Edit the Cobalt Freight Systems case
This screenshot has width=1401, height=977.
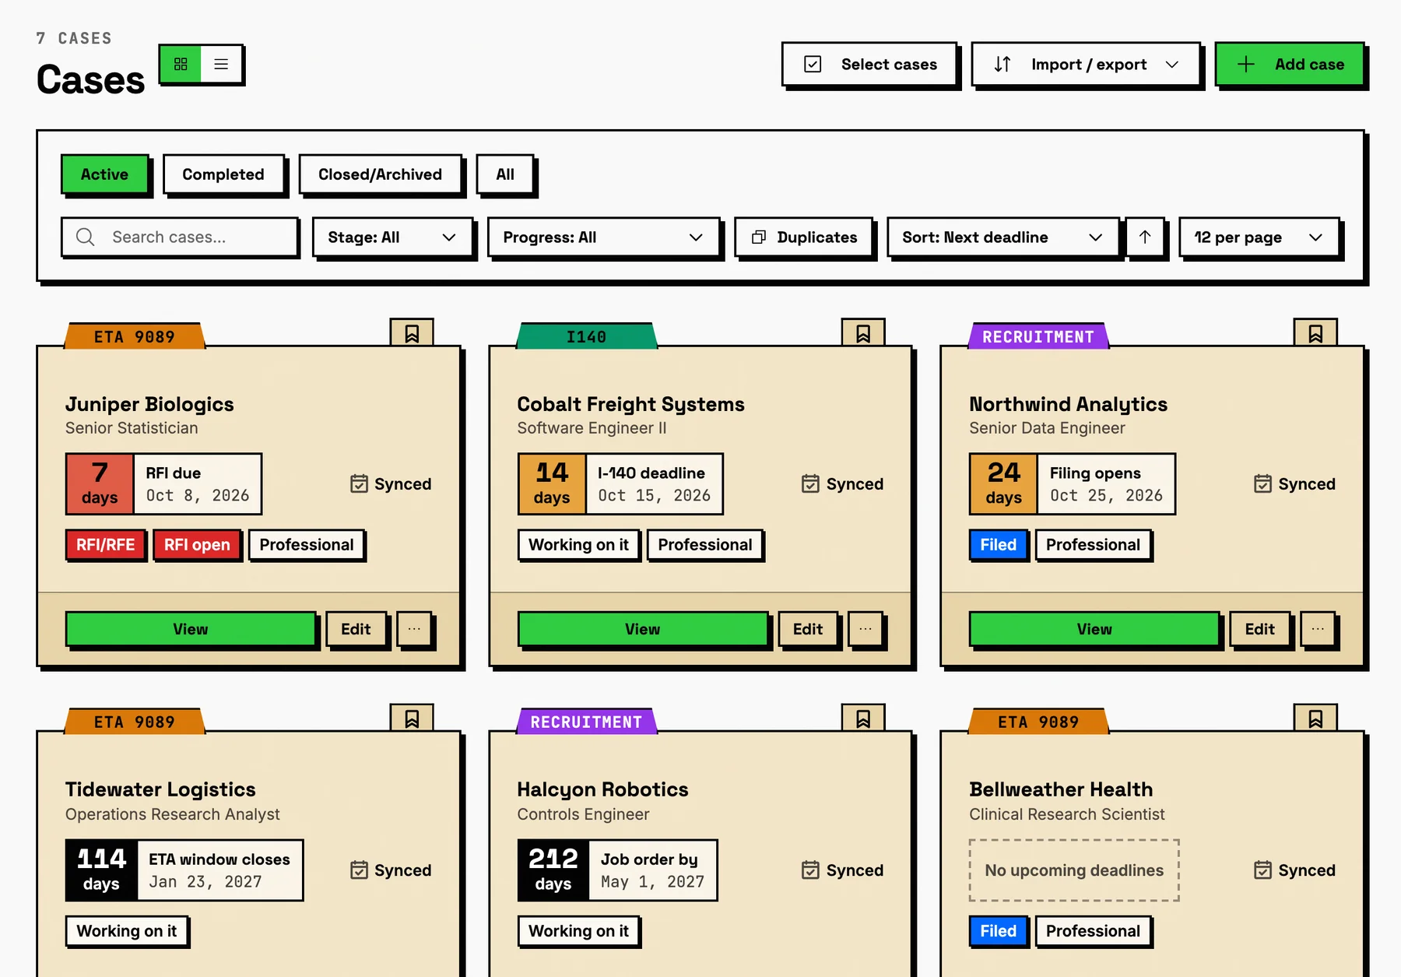807,628
